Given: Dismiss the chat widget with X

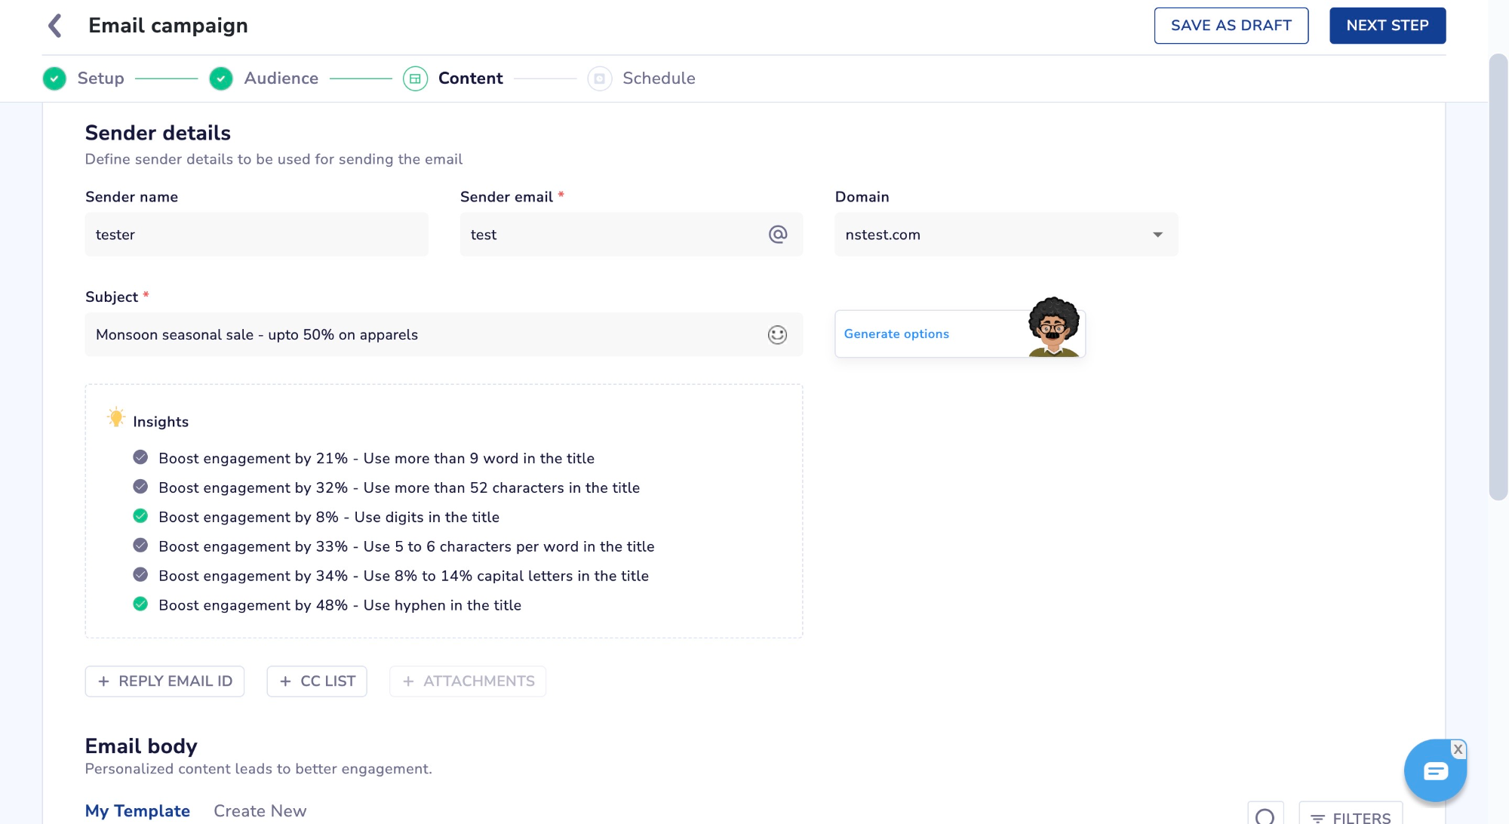Looking at the screenshot, I should (1458, 749).
